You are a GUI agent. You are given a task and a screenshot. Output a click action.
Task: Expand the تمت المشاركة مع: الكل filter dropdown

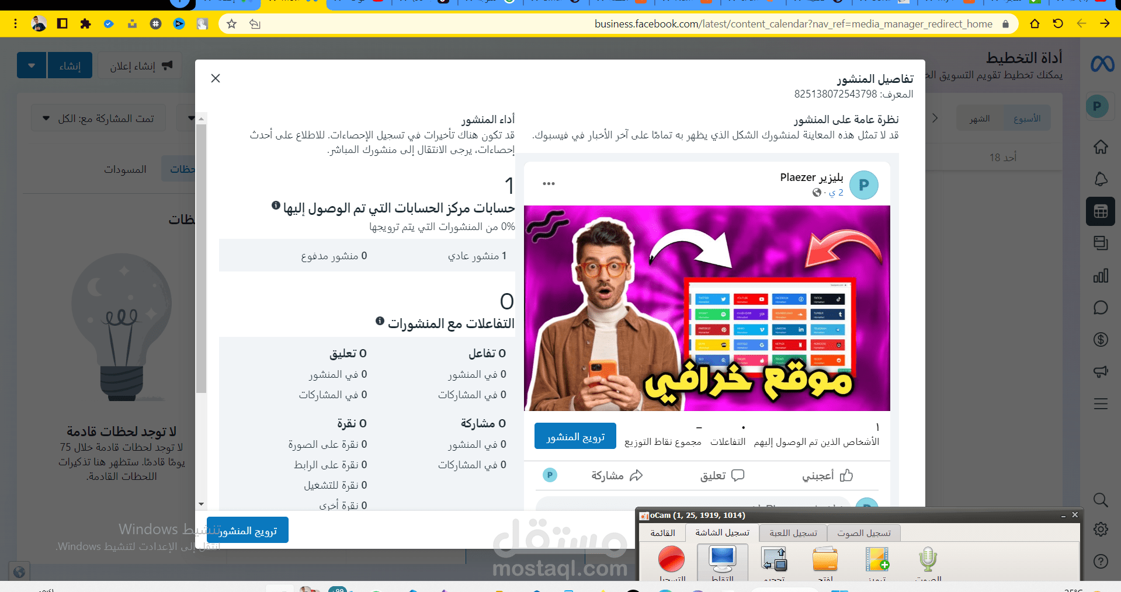pos(98,117)
